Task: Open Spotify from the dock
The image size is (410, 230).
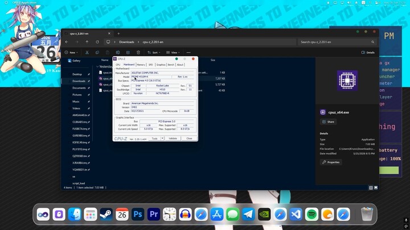Action: (311, 214)
